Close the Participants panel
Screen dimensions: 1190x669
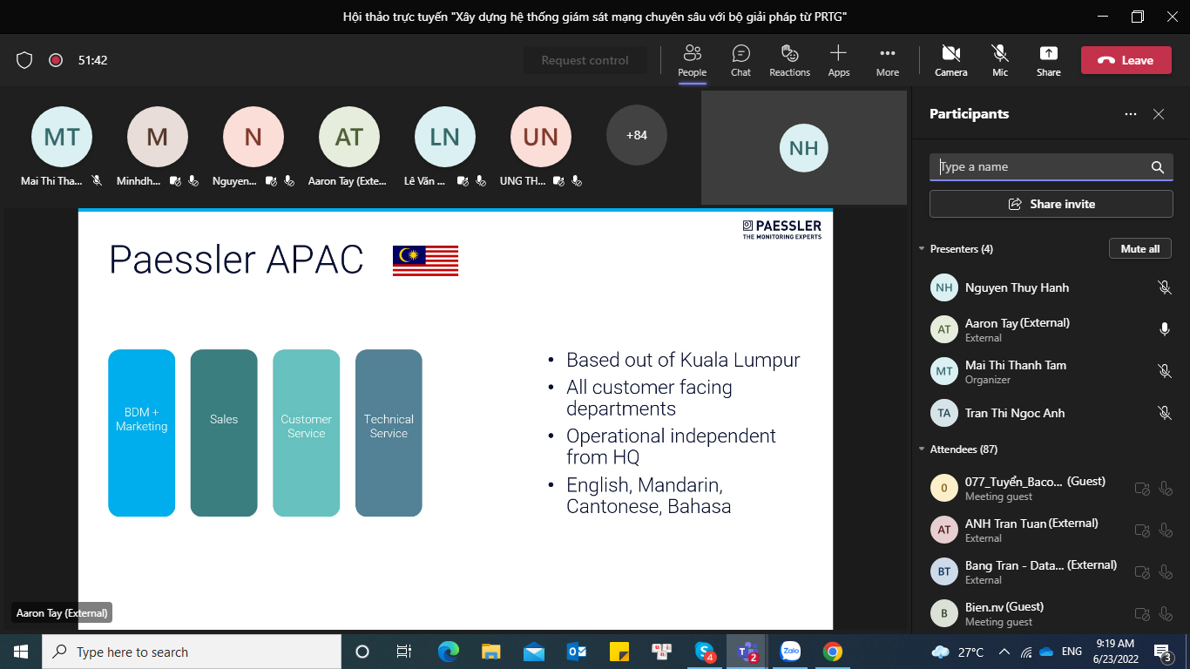[1159, 114]
